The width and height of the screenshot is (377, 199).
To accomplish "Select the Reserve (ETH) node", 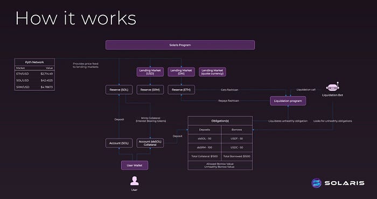I will (x=181, y=90).
